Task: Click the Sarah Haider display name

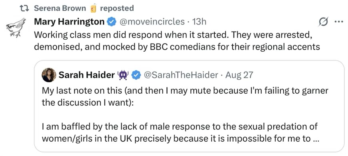Action: coord(86,75)
